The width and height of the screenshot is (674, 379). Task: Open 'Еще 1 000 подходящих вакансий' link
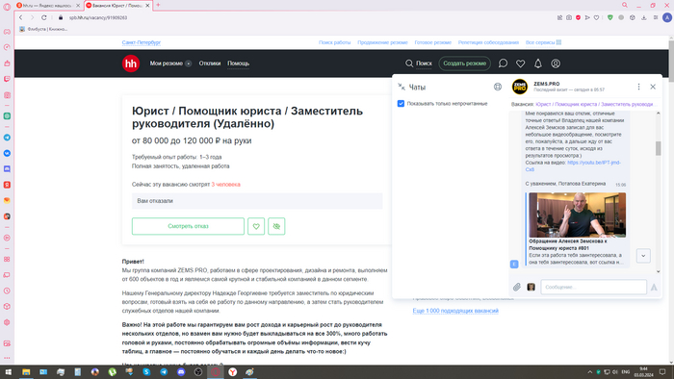click(x=455, y=311)
